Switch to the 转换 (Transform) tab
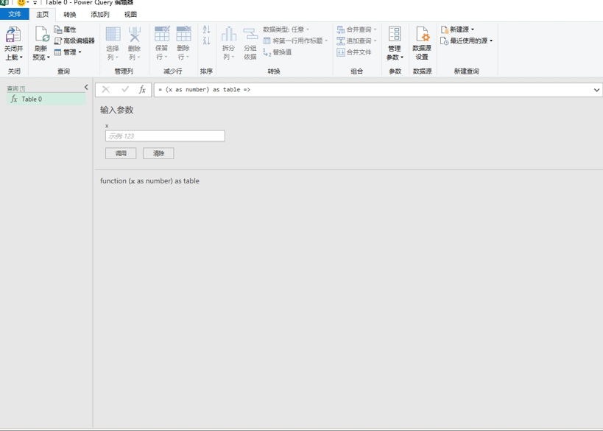Image resolution: width=603 pixels, height=431 pixels. click(69, 15)
